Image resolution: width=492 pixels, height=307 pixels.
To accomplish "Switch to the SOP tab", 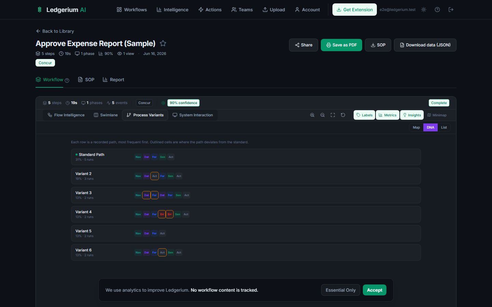I will pyautogui.click(x=86, y=80).
